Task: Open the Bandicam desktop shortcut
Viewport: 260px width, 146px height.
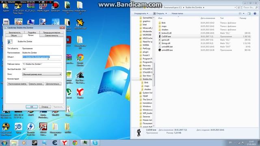Action: coord(55,6)
